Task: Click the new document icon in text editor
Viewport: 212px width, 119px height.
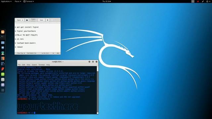Action: coord(27,20)
